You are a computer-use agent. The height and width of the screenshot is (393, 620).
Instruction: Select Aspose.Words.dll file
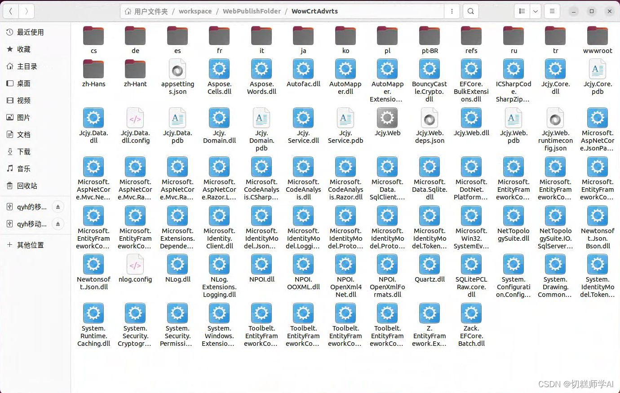pyautogui.click(x=261, y=77)
